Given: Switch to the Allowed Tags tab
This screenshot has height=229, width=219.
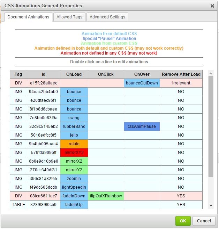Looking at the screenshot, I should click(69, 17).
